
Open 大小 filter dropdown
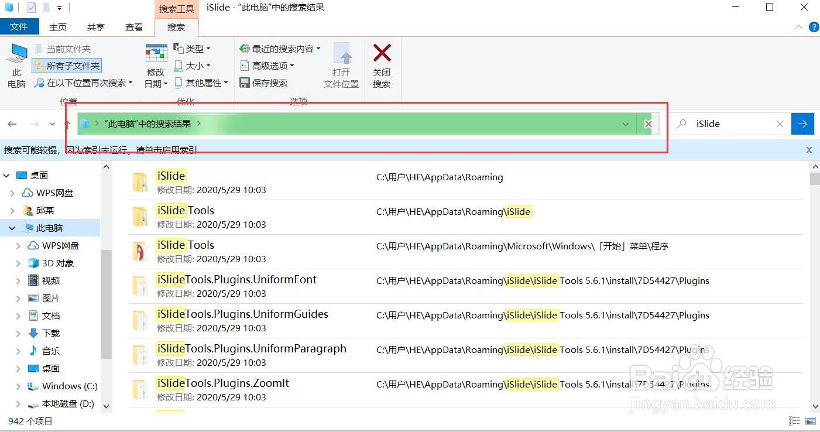click(193, 66)
